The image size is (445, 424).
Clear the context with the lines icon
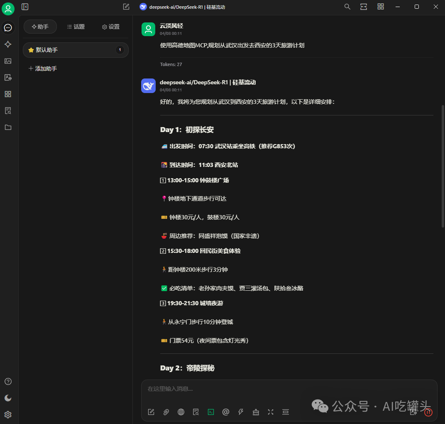[286, 412]
